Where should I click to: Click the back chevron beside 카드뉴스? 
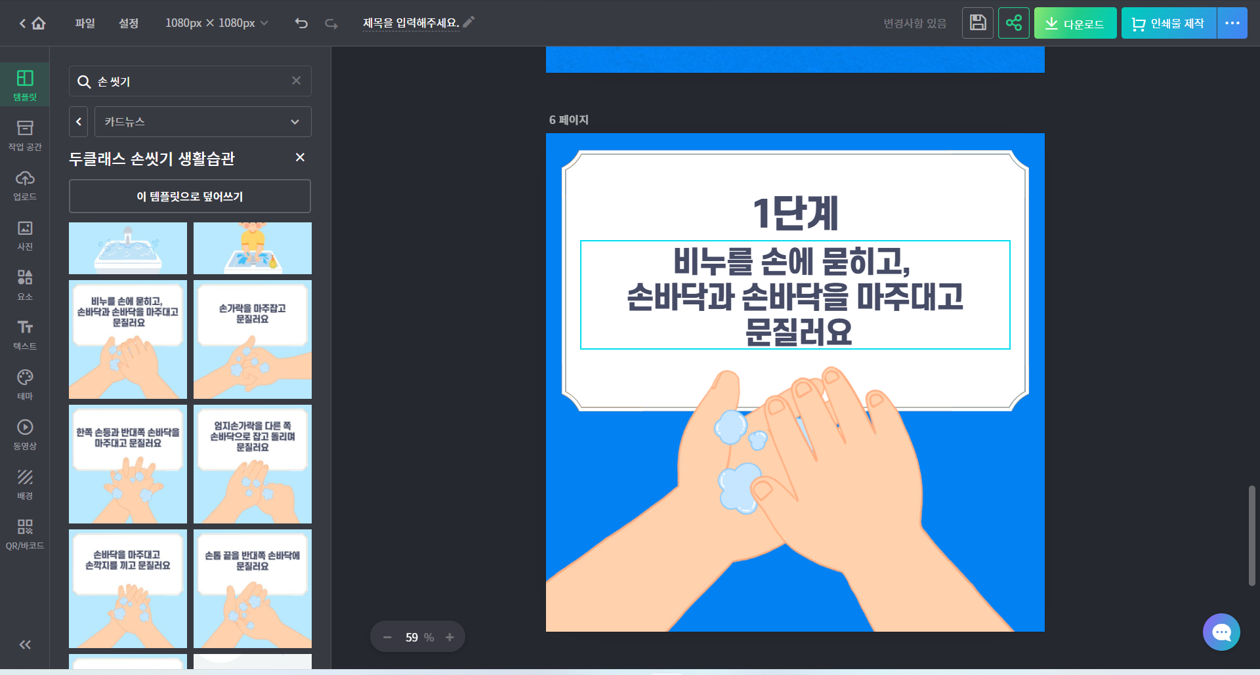point(79,121)
